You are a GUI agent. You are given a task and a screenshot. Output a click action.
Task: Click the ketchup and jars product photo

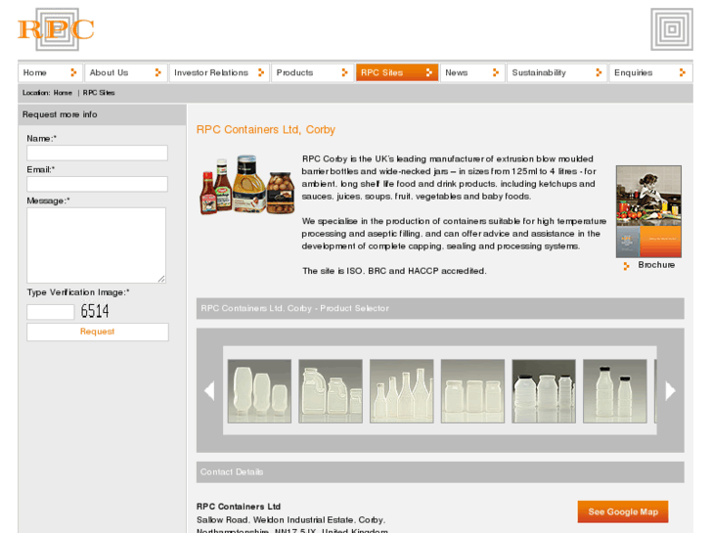click(247, 185)
